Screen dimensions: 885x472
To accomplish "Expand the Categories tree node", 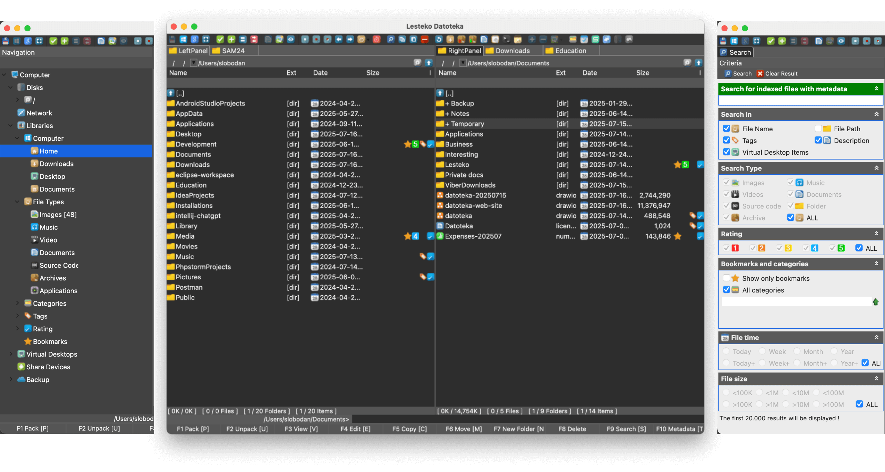I will click(x=17, y=303).
